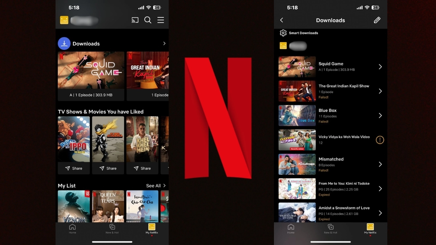
Task: Expand the Squid Game download entry
Action: click(380, 66)
